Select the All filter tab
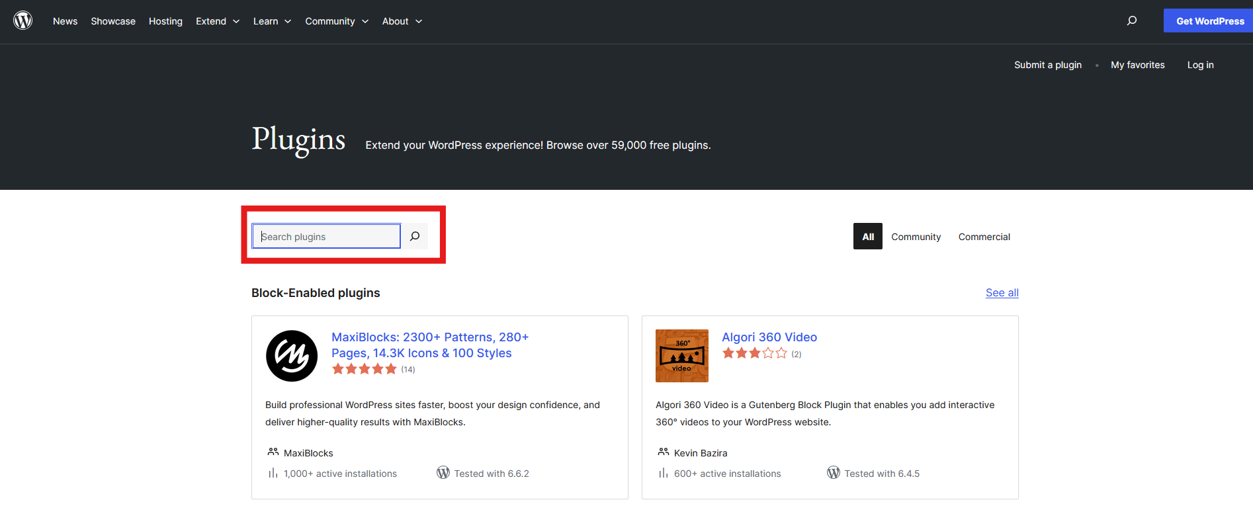This screenshot has height=506, width=1253. tap(867, 237)
